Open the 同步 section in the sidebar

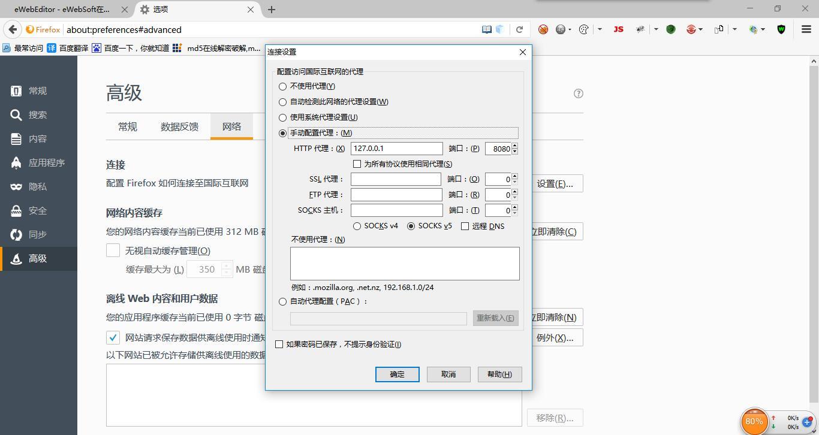[x=37, y=234]
